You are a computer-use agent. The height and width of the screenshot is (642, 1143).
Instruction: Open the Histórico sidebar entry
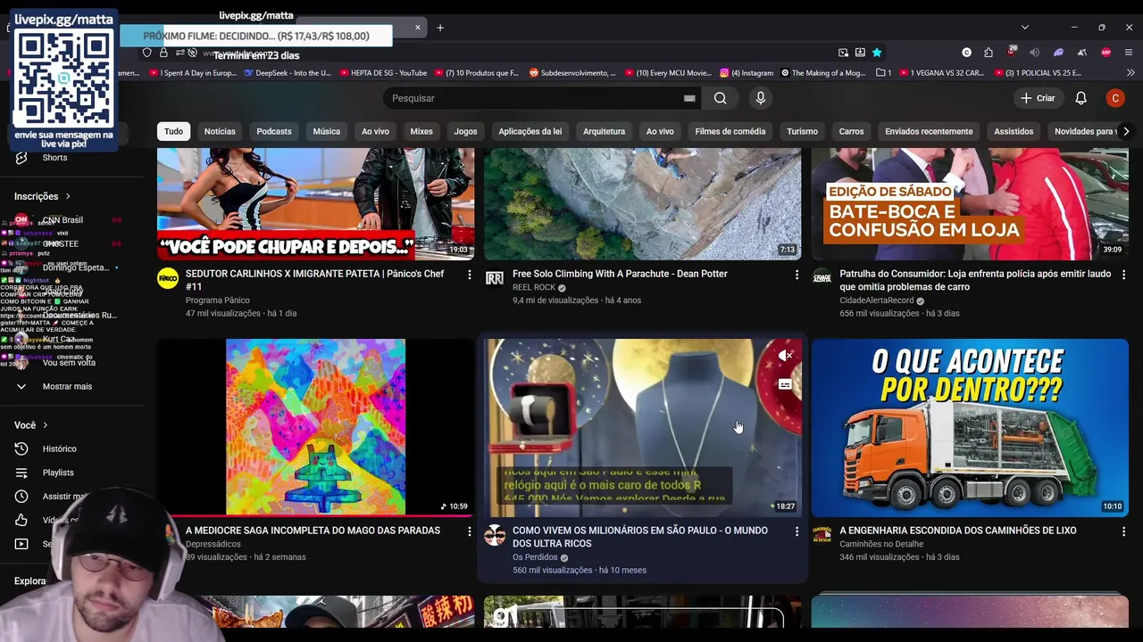(x=59, y=449)
